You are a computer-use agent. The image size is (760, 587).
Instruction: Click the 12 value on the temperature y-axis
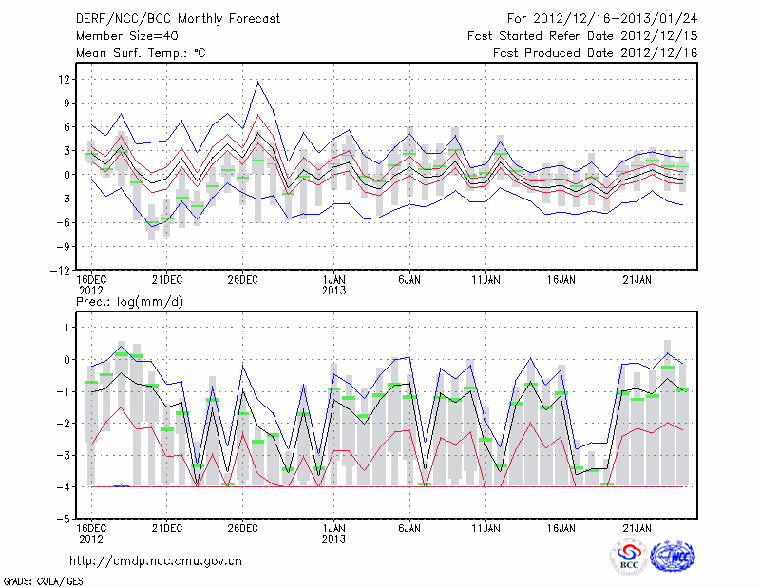(x=63, y=79)
